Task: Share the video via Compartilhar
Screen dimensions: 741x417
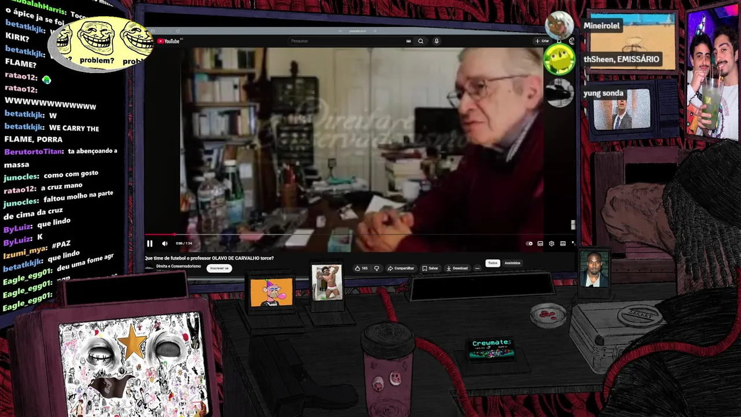Action: (x=401, y=268)
